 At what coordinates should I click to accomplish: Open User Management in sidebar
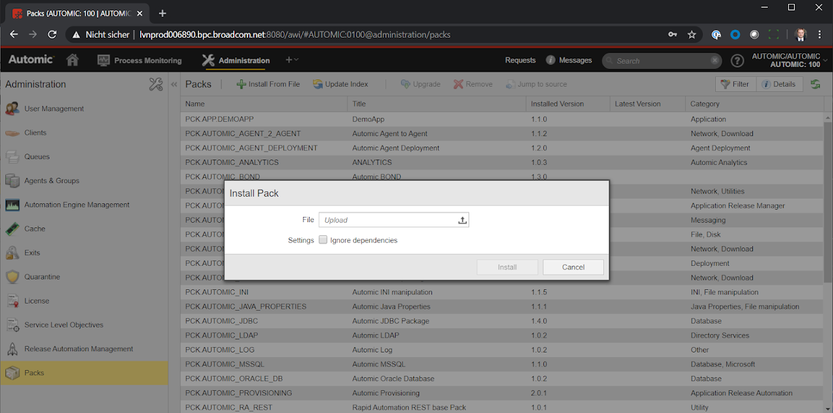(84, 109)
